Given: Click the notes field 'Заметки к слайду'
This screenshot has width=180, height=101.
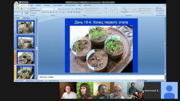Looking at the screenshot, I should point(101,77).
